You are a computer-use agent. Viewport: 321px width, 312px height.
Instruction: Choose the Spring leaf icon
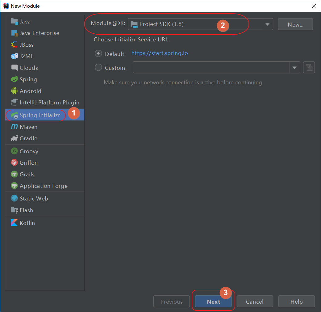[x=14, y=79]
